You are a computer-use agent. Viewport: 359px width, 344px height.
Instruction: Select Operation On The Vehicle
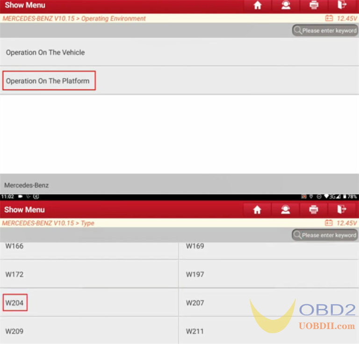45,52
